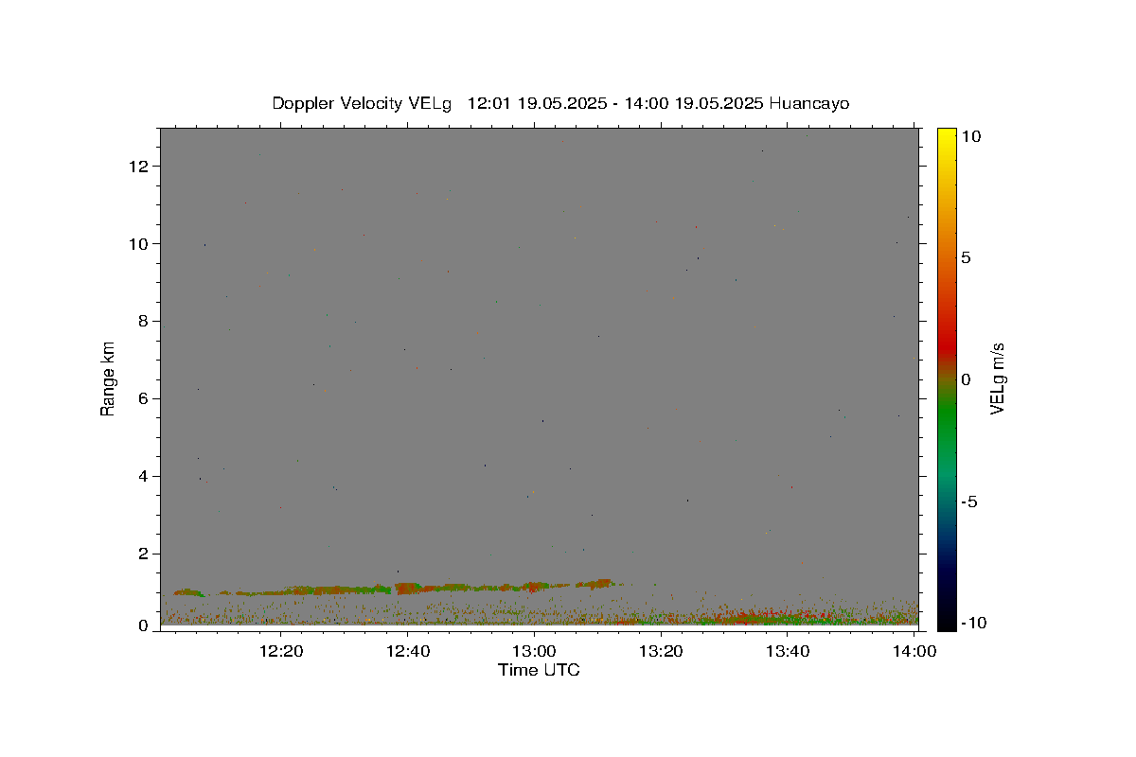Click the 12:20 time tick label
Image resolution: width=1136 pixels, height=757 pixels.
point(281,651)
